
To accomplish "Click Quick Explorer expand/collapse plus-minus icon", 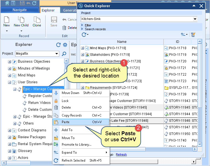I will pyautogui.click(x=183, y=34).
